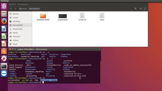Select the screenshot file thumbnail
The width and height of the screenshot is (162, 91).
point(63,16)
